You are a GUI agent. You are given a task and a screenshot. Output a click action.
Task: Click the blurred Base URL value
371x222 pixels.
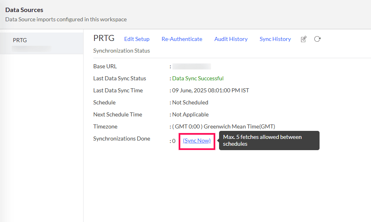click(191, 66)
